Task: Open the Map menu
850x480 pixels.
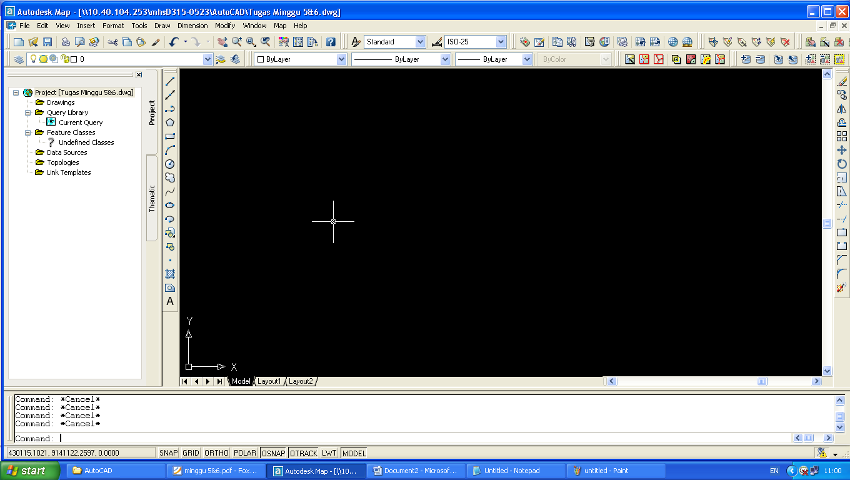Action: (x=280, y=26)
